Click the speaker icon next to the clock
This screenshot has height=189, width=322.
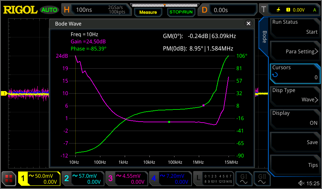point(301,183)
